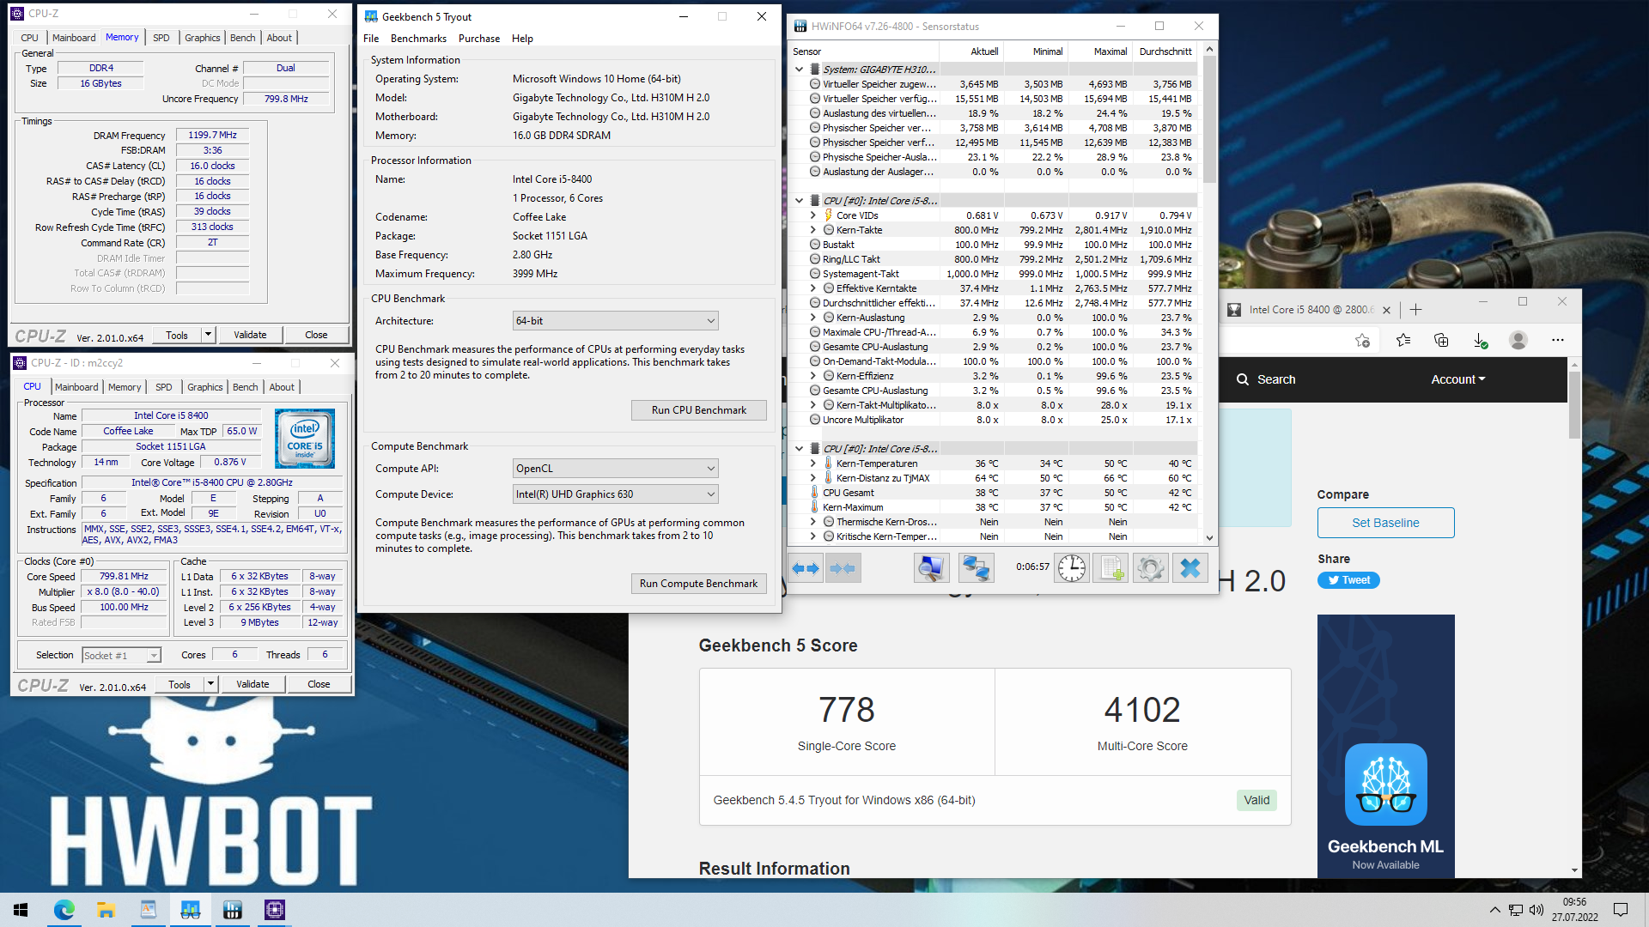The height and width of the screenshot is (927, 1649).
Task: Click the HWiNFO shrink-columns inward arrows icon
Action: 843,568
